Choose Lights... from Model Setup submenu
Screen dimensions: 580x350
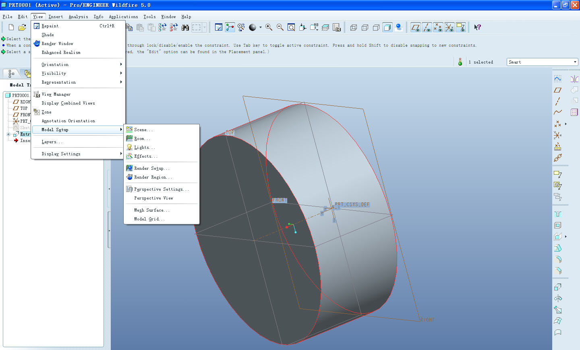pos(162,147)
